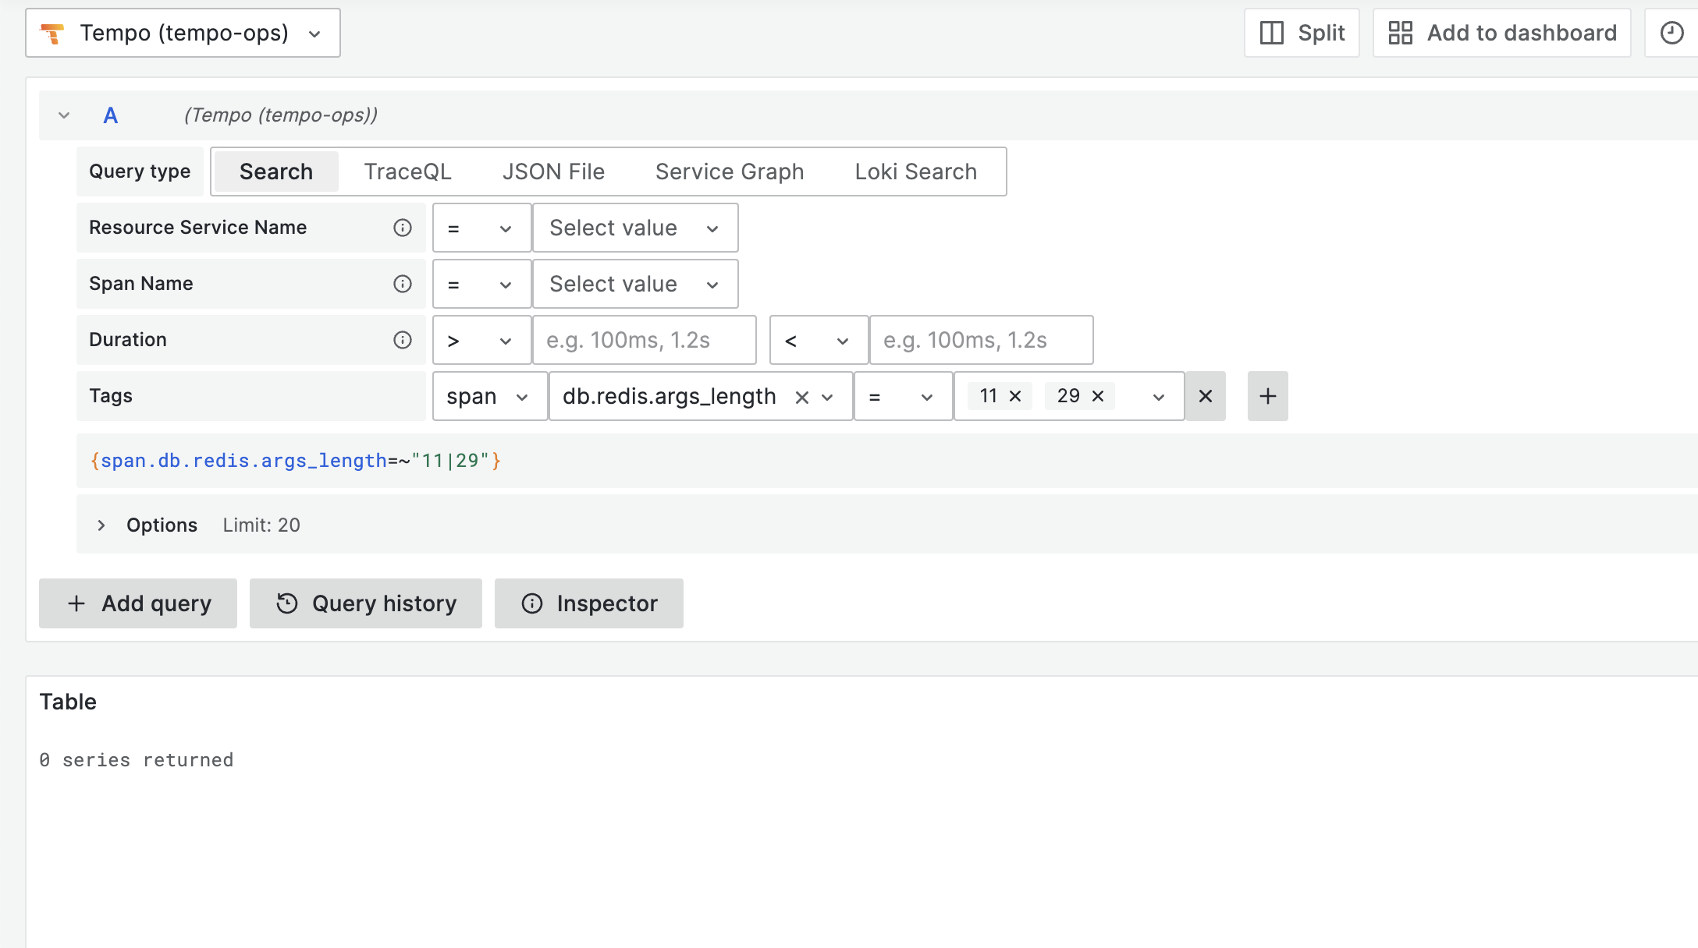Remove the value 29 from the tag filter
This screenshot has height=948, width=1698.
(1097, 396)
